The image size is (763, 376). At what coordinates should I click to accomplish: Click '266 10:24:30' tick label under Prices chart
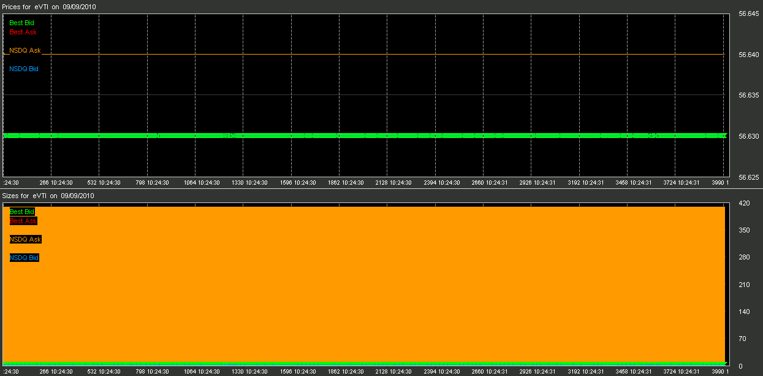(x=56, y=182)
